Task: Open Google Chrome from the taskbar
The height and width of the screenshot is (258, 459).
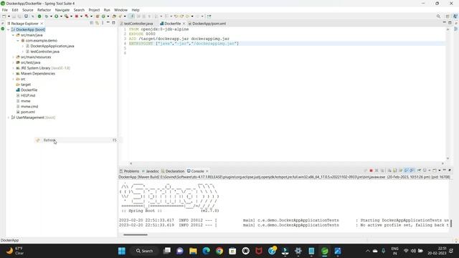Action: pos(219,251)
